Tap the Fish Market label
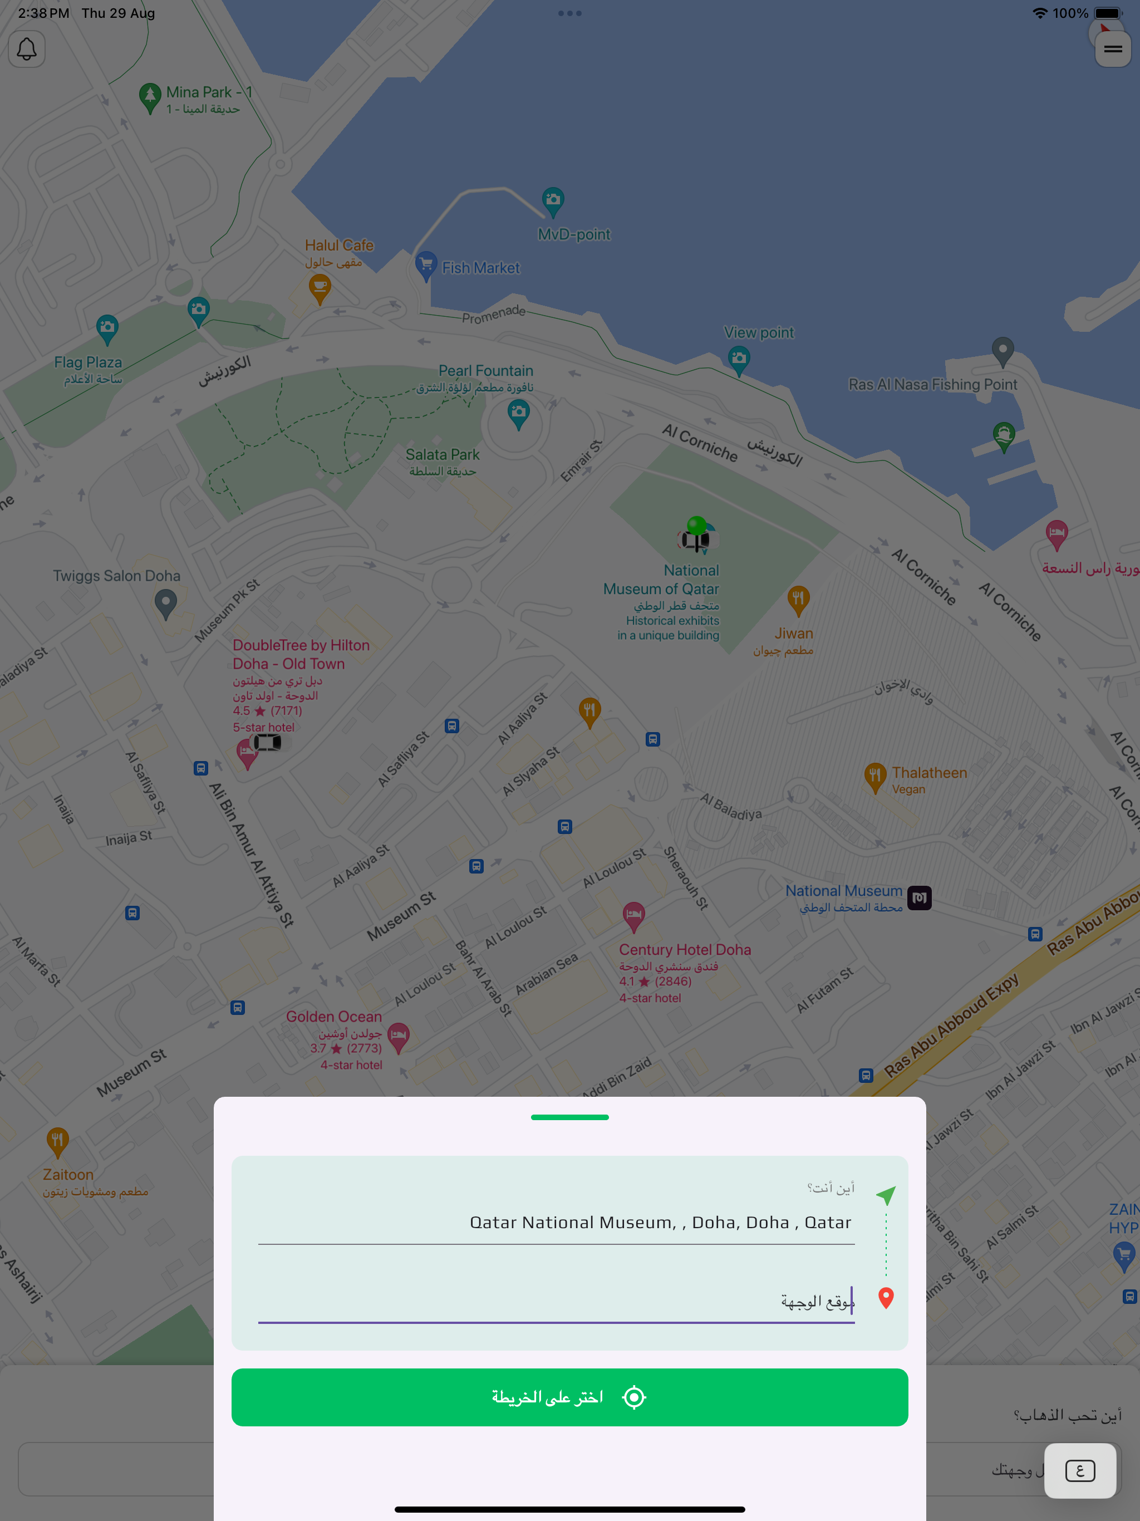Image resolution: width=1140 pixels, height=1521 pixels. click(x=480, y=267)
